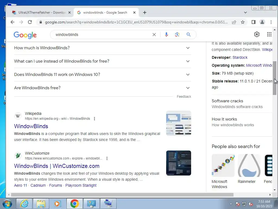Open the Playroom Starlight sitelink
The height and width of the screenshot is (209, 278).
[81, 185]
